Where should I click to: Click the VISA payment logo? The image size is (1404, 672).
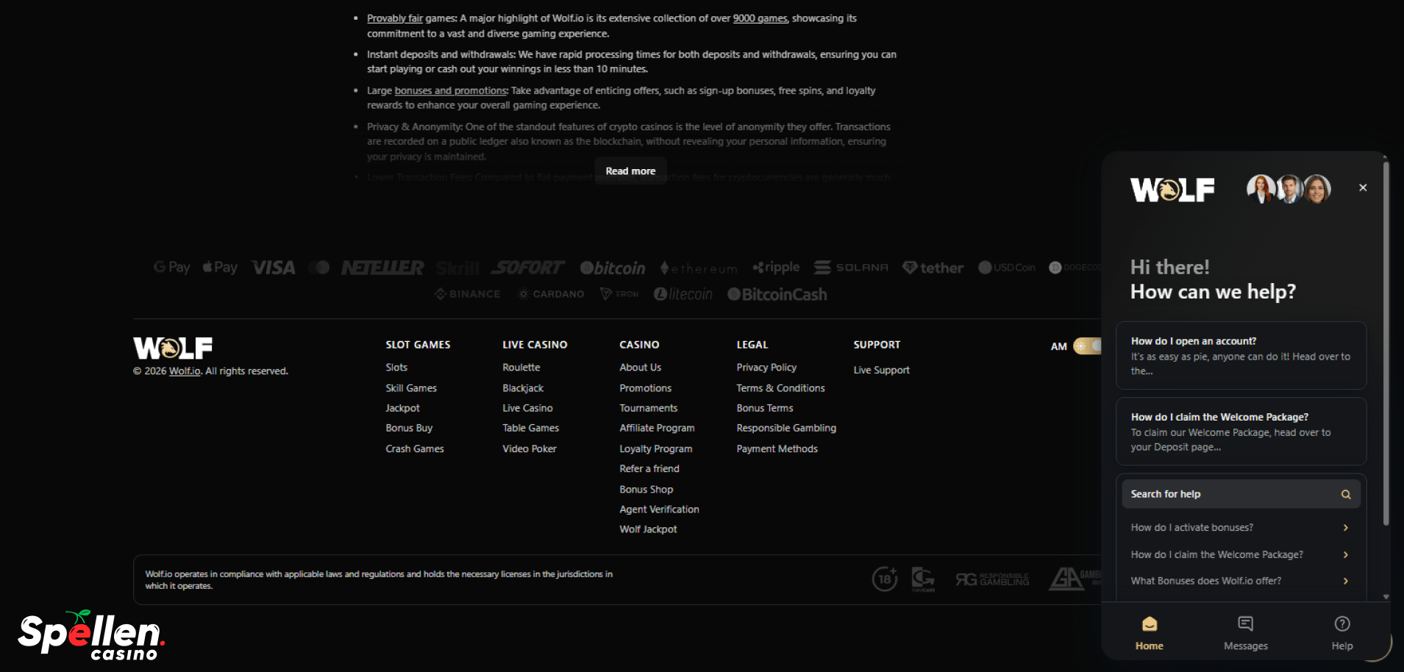[273, 268]
